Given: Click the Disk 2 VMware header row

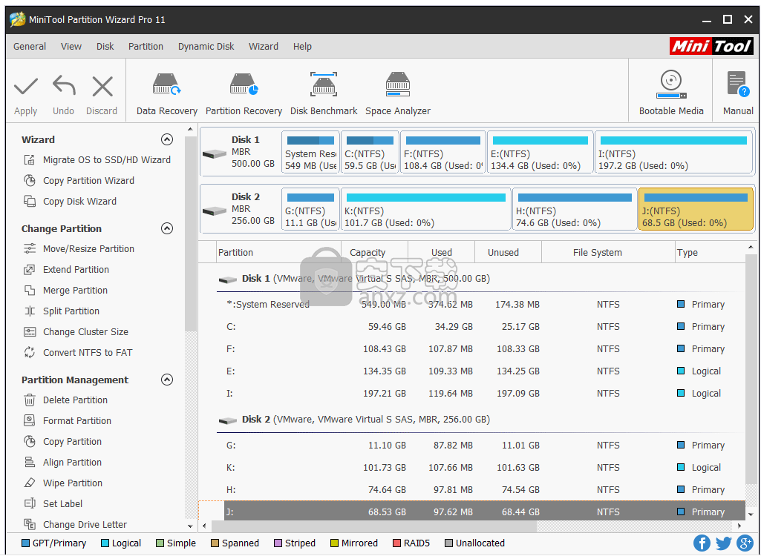Looking at the screenshot, I should click(480, 420).
